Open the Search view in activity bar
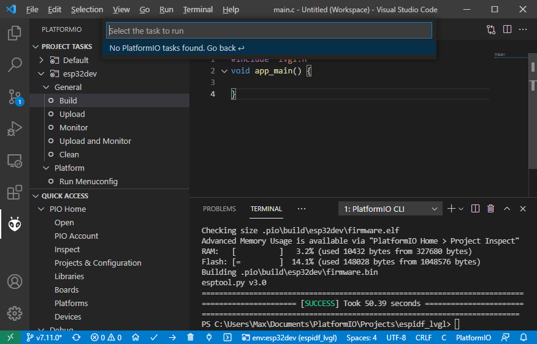The height and width of the screenshot is (344, 537). coord(14,65)
